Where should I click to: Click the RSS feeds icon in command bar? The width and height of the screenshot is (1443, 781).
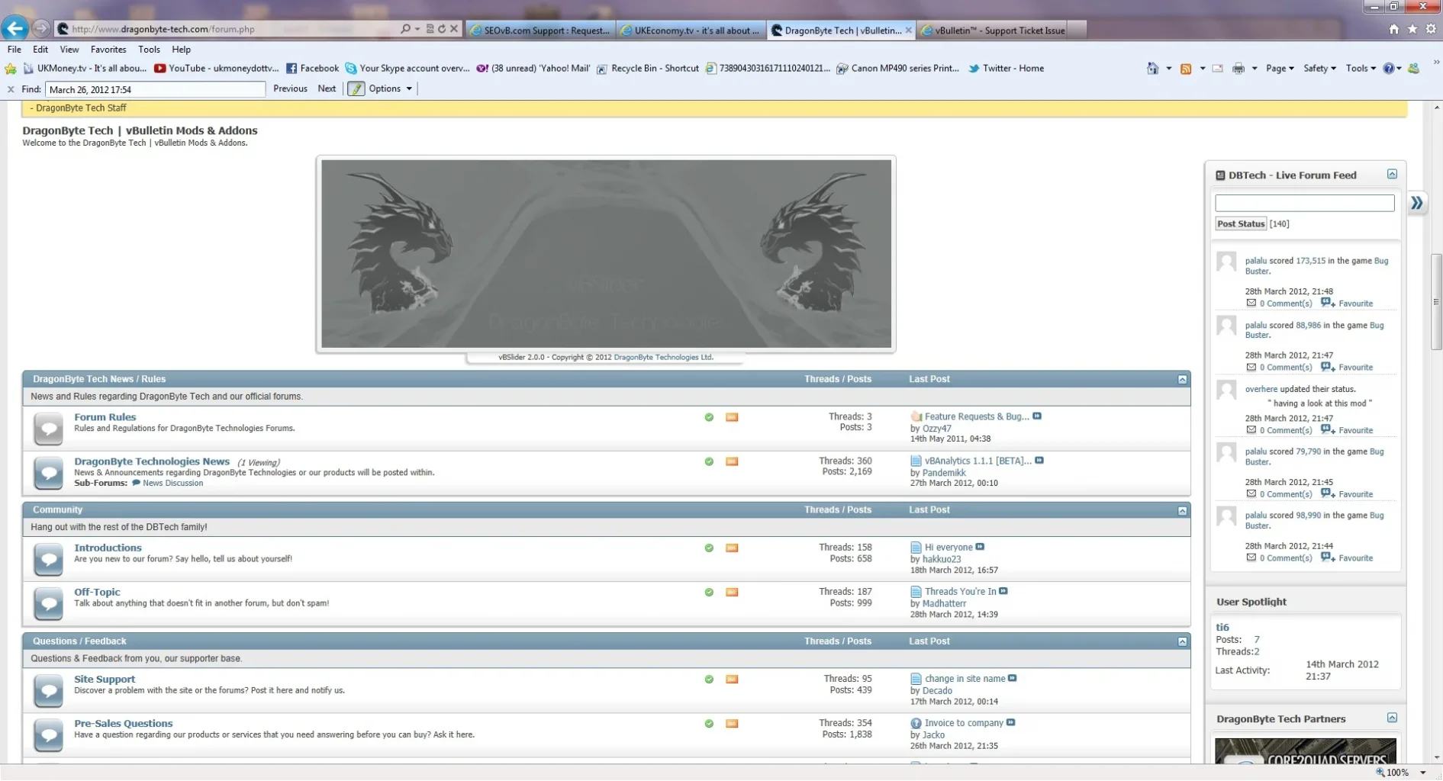click(1186, 69)
